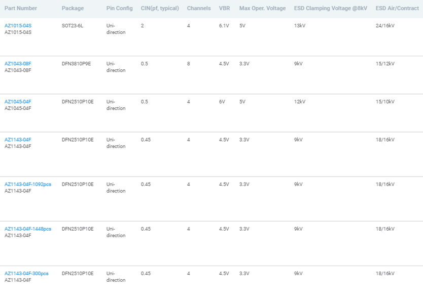Select the 13kV clamping voltage cell
Viewport: 423px width, 302px height.
point(300,26)
